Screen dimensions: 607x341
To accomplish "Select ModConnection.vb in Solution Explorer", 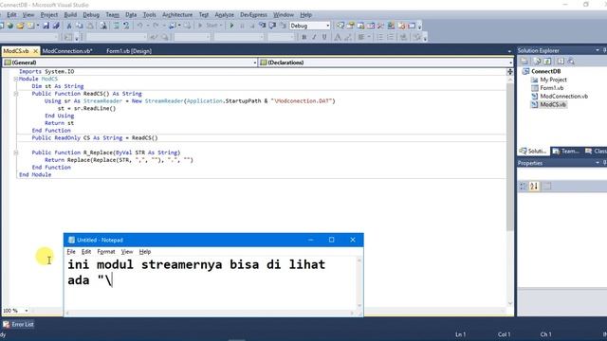I will (x=563, y=97).
